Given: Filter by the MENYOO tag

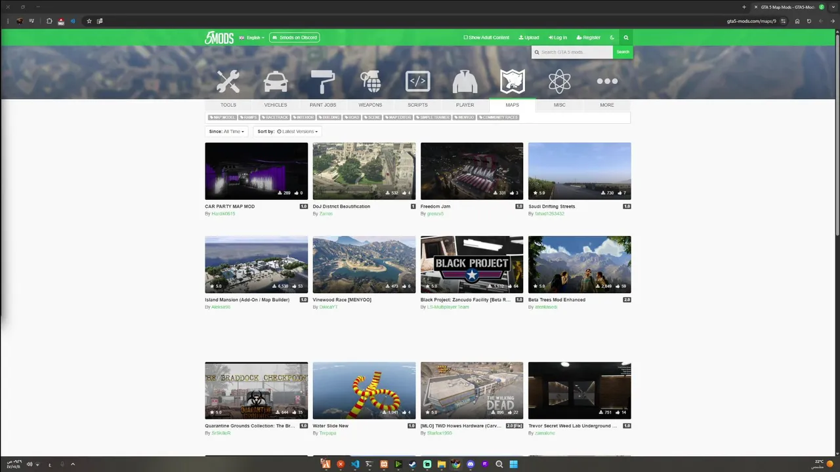Looking at the screenshot, I should pyautogui.click(x=465, y=117).
